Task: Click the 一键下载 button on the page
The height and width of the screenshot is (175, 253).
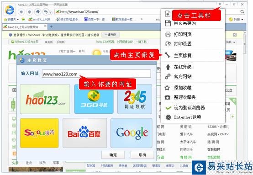Action: 141,42
